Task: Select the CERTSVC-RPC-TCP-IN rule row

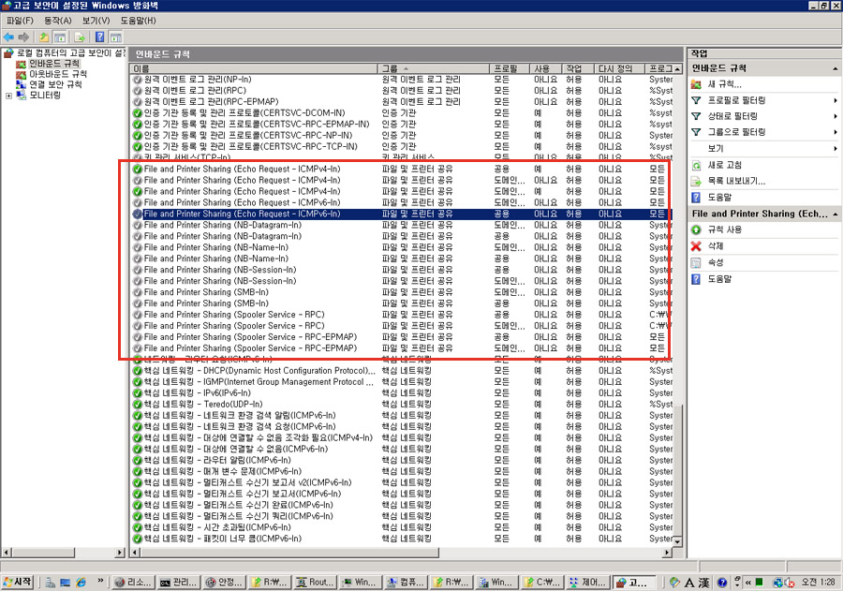Action: (x=402, y=147)
